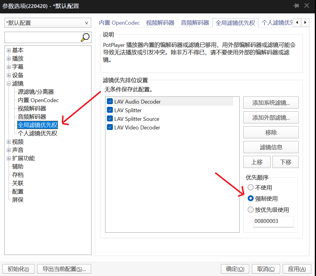Screen dimensions: 316x276
Task: Move filter up with 上移
Action: pos(257,162)
